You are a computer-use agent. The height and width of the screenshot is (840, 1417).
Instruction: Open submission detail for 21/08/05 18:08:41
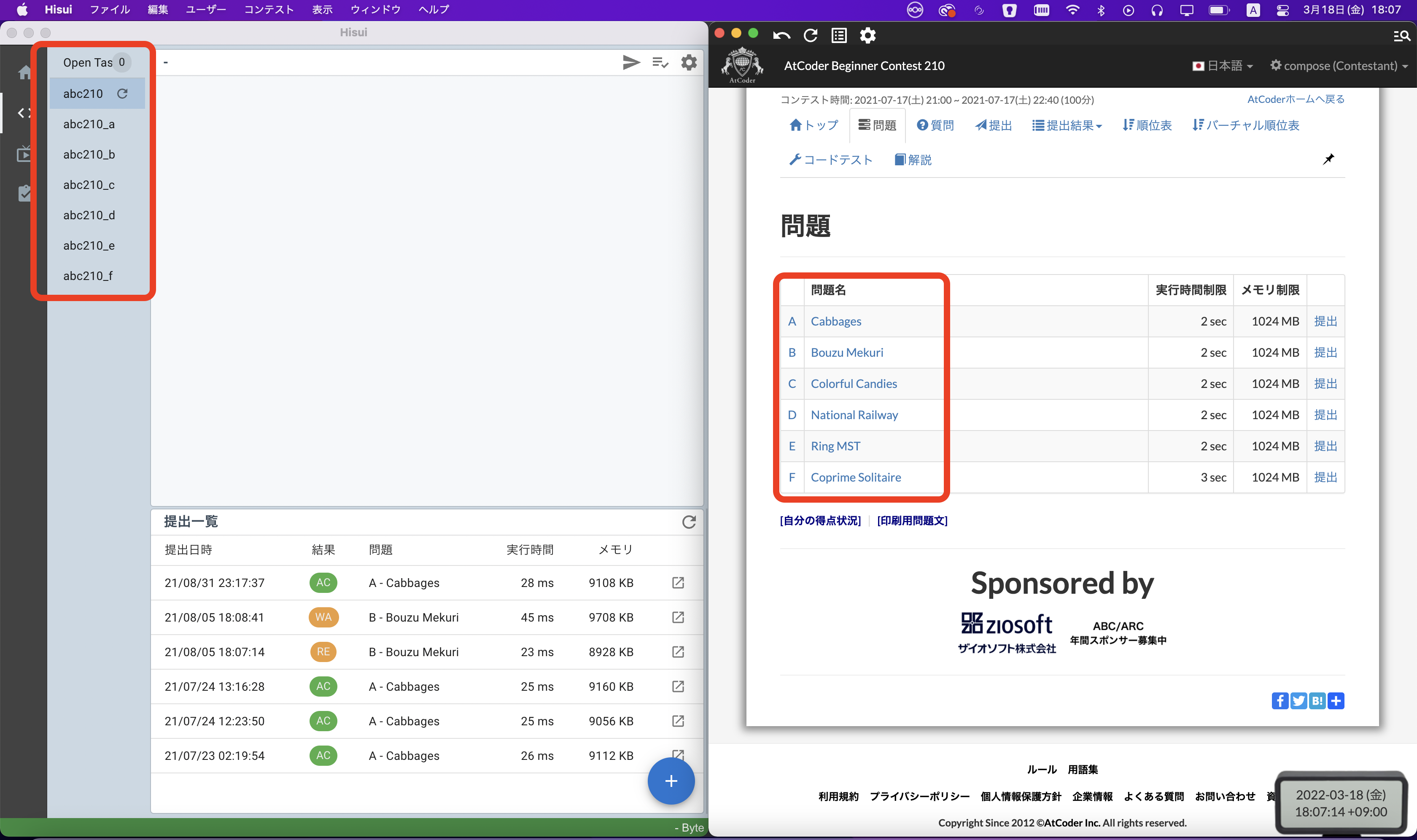pos(678,617)
